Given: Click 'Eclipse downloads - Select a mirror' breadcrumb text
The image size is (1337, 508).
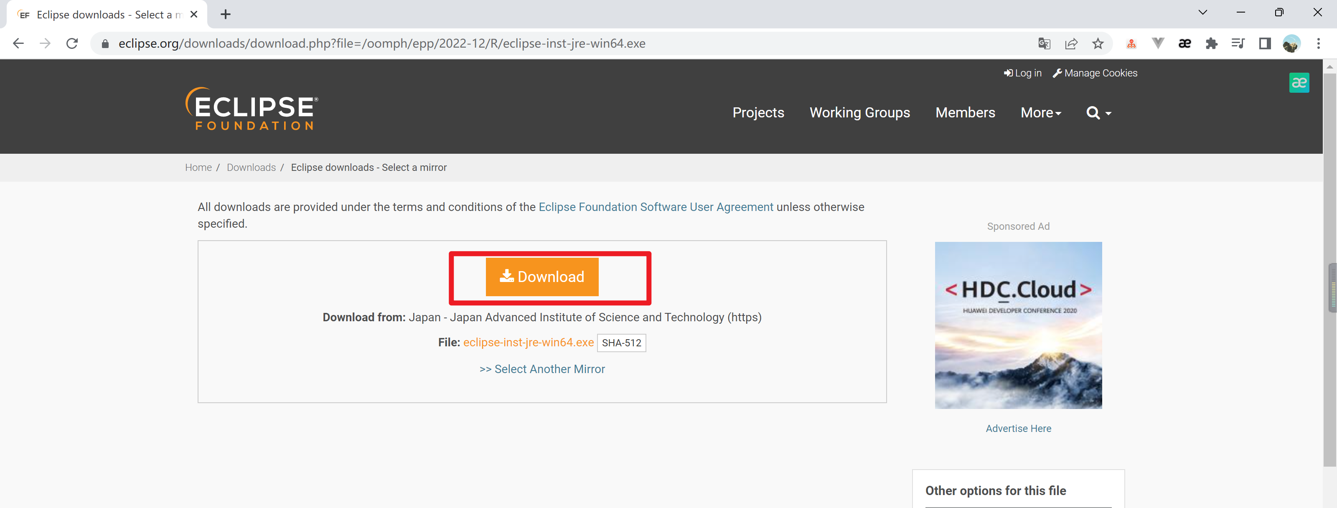Looking at the screenshot, I should tap(369, 168).
